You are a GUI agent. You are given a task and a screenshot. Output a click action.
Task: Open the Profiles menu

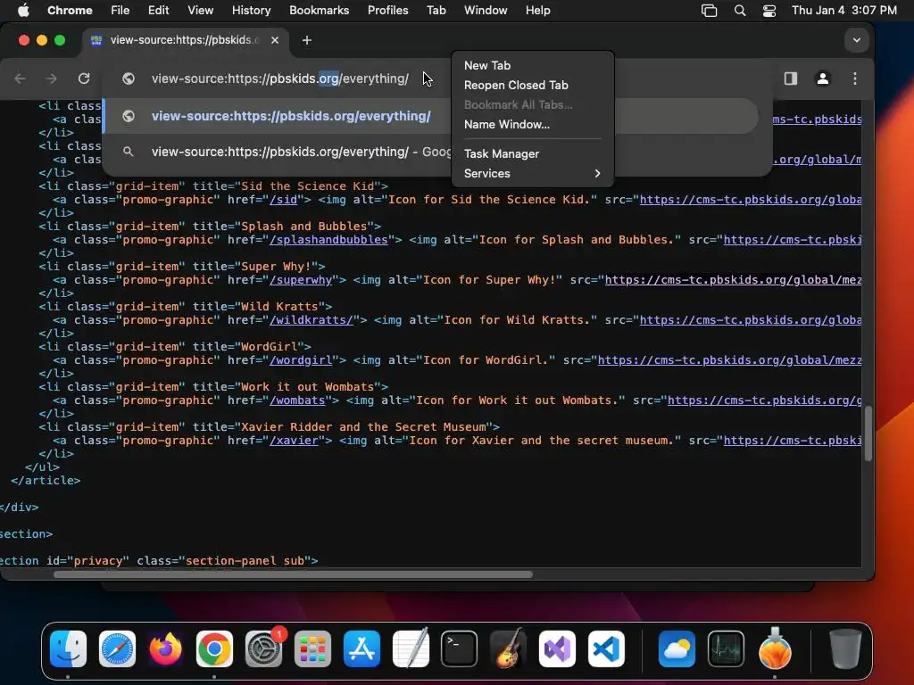(387, 10)
